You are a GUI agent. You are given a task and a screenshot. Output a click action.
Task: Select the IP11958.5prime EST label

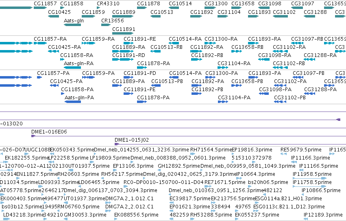312,174
